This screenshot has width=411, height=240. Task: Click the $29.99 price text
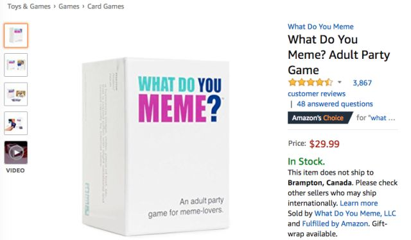[x=324, y=144]
